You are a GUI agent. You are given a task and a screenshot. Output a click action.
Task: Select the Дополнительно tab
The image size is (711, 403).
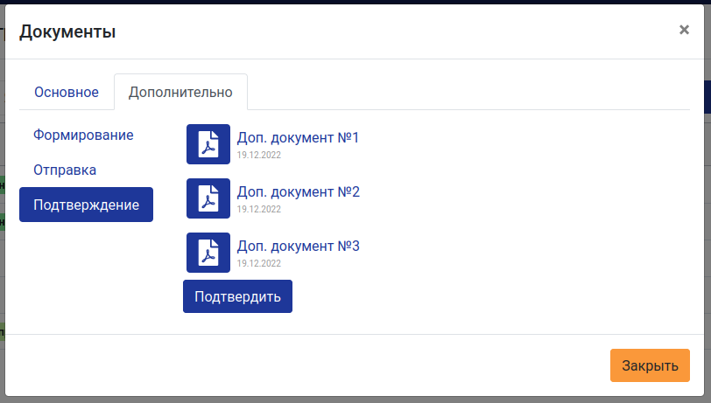pos(180,92)
